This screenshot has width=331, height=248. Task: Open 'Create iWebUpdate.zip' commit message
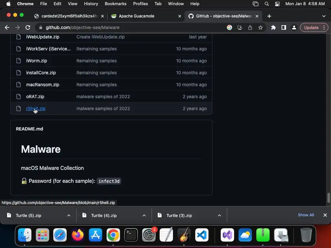tap(101, 37)
